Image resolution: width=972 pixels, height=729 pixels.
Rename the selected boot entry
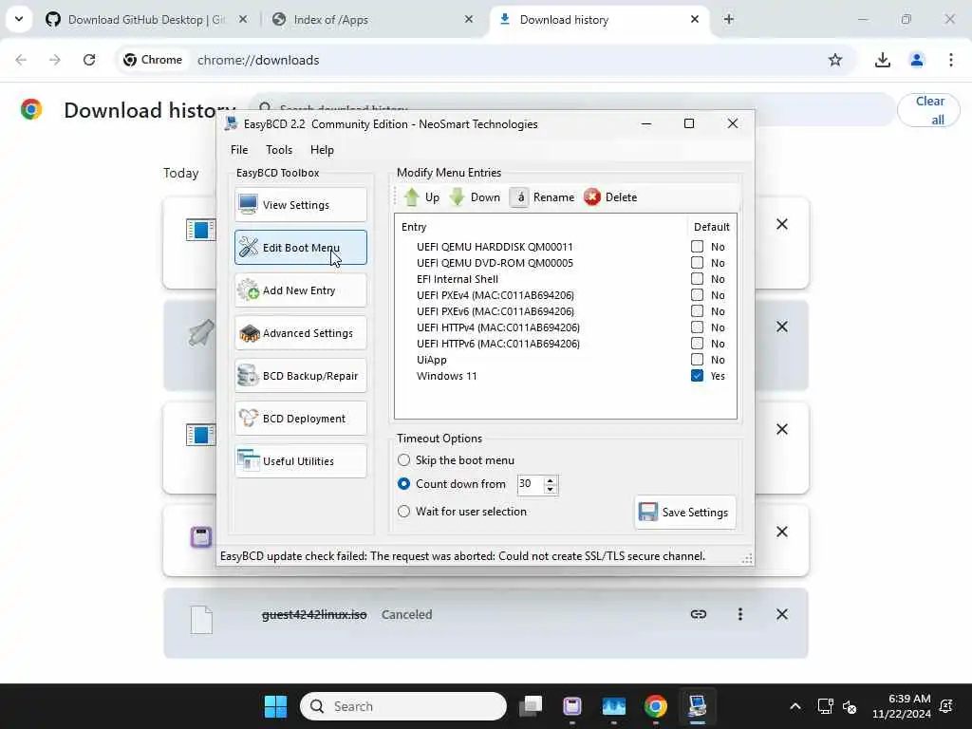coord(543,197)
